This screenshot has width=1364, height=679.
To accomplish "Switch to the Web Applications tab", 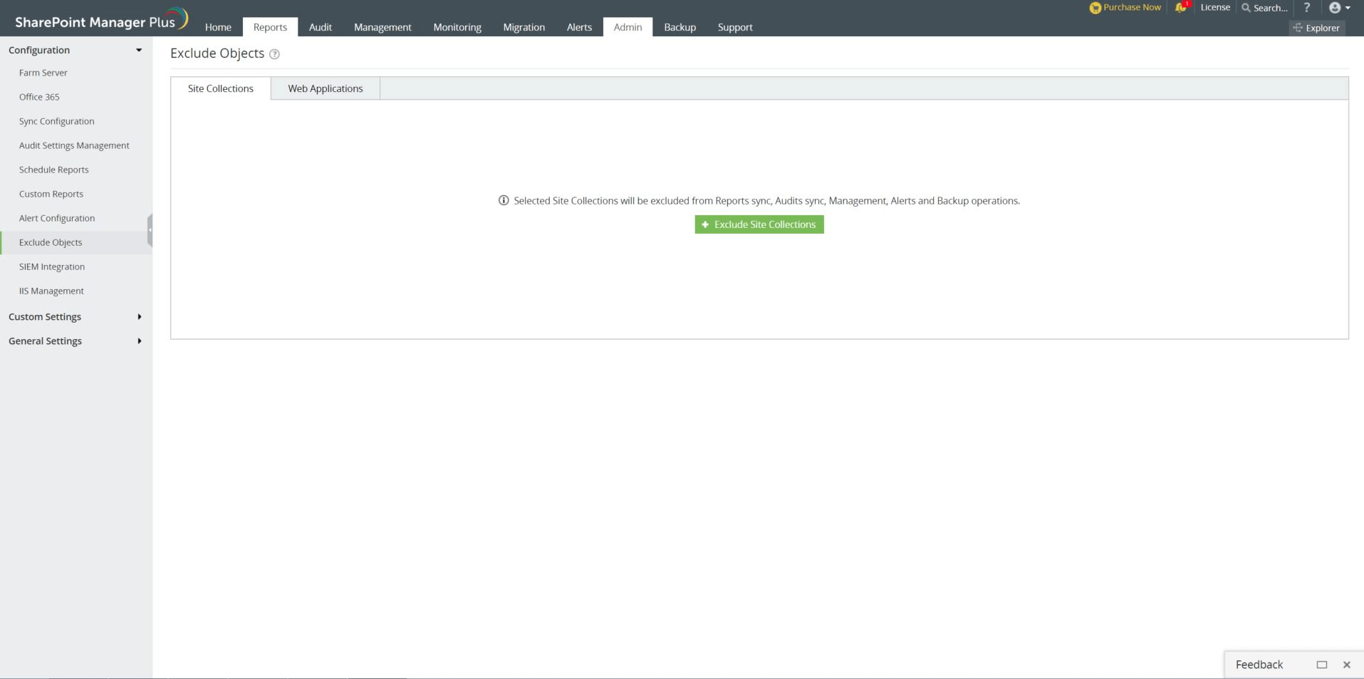I will click(x=326, y=88).
